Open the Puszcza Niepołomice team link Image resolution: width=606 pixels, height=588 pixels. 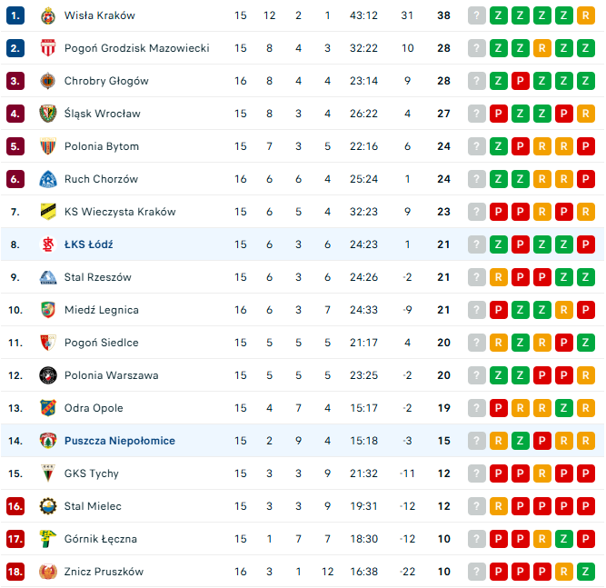coord(119,441)
